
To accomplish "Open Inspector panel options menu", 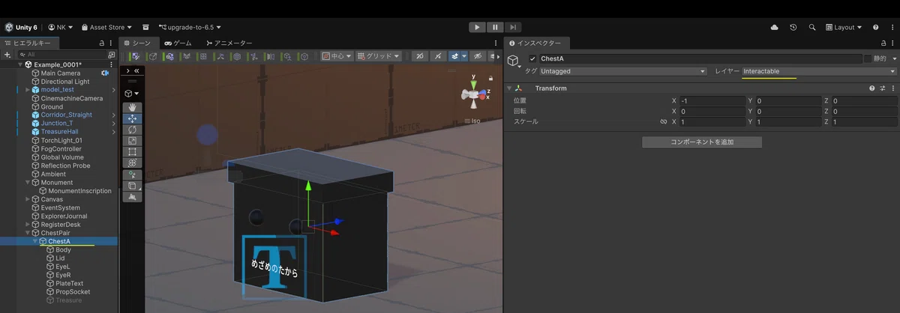I will (892, 43).
